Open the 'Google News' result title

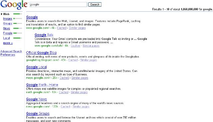coord(36,99)
